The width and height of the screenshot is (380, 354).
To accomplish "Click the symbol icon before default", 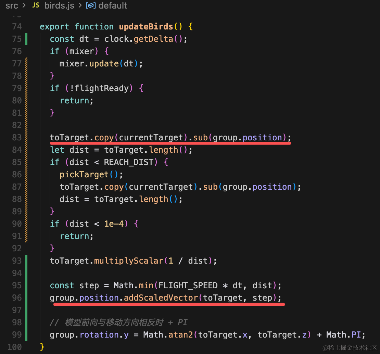I will tap(91, 5).
